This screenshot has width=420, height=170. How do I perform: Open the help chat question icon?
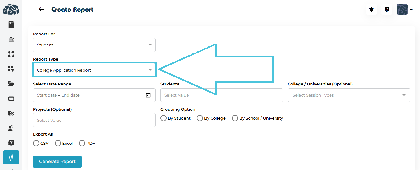387,10
